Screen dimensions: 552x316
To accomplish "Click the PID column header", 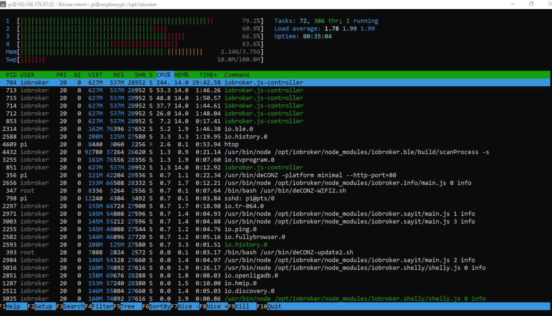I will [x=11, y=75].
